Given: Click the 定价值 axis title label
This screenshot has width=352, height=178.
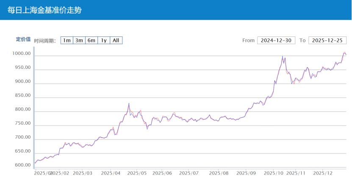Looking at the screenshot, I should (x=23, y=39).
